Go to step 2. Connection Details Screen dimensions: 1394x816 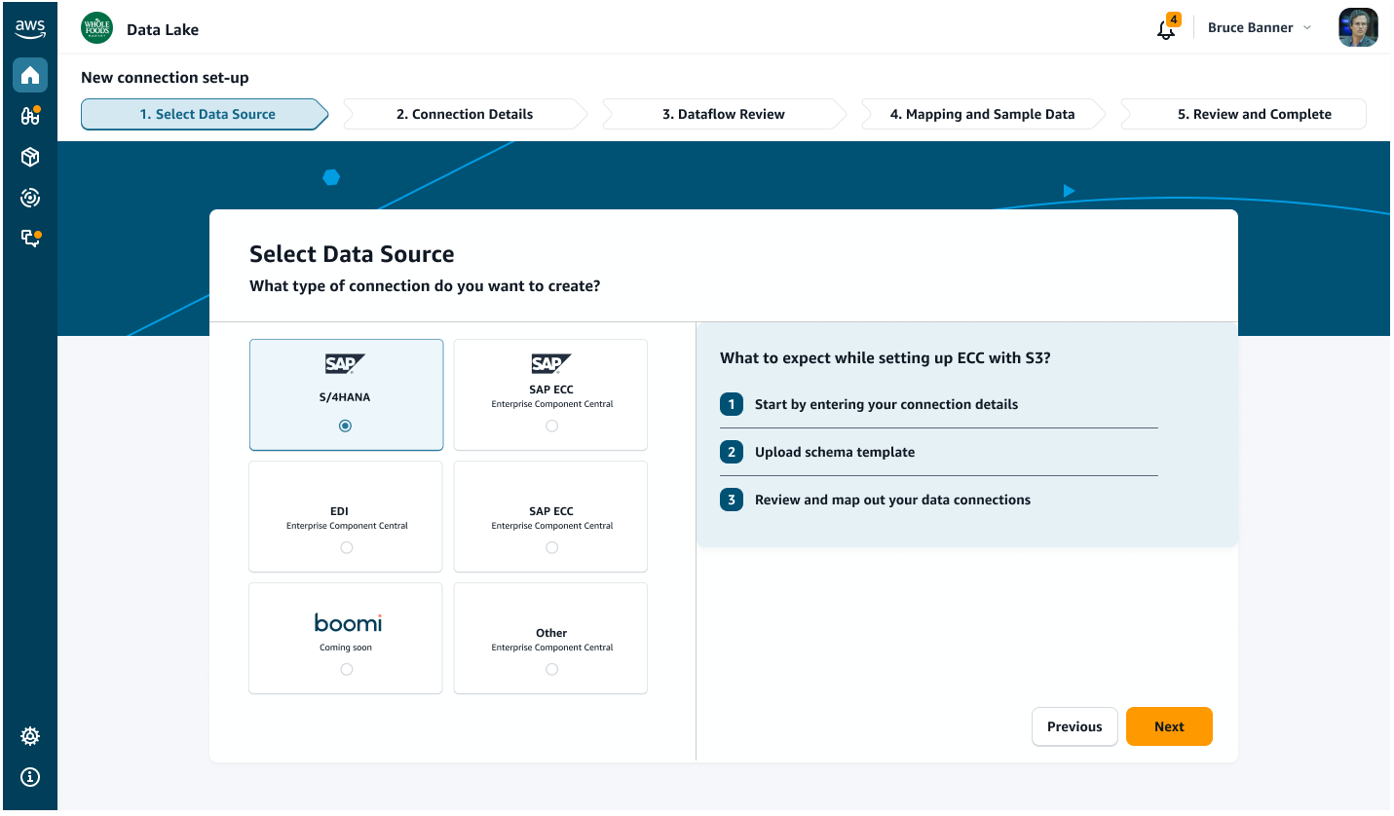click(465, 114)
